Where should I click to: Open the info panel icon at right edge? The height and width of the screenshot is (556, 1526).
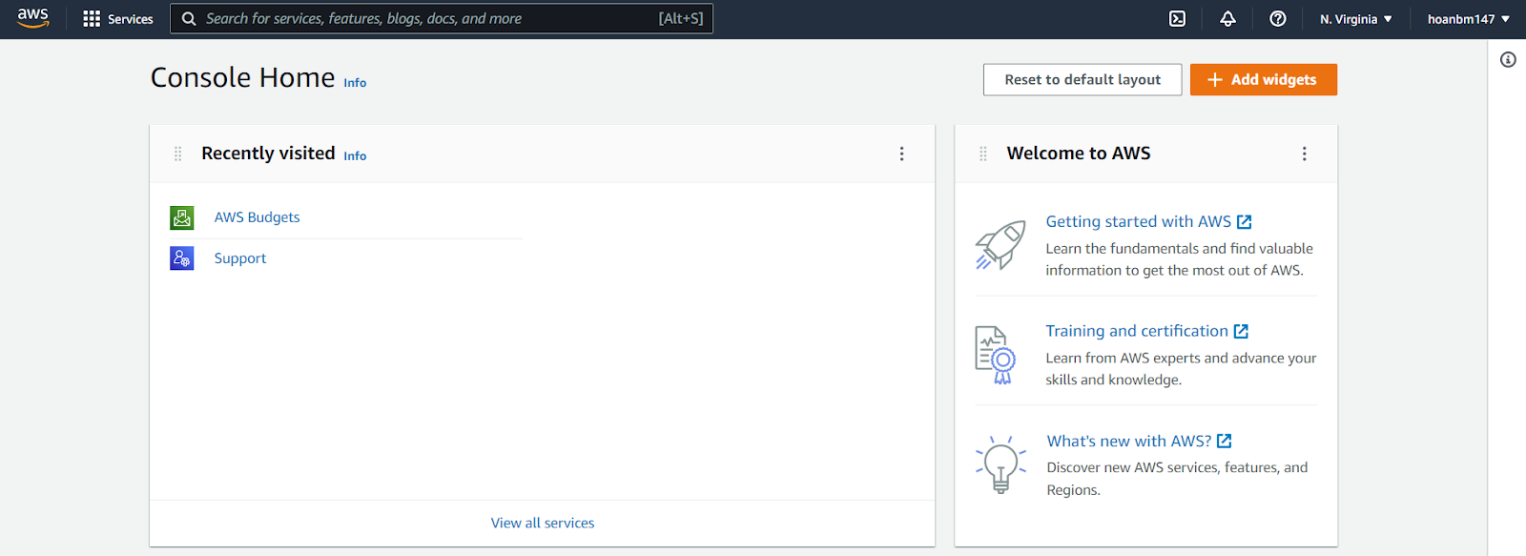click(x=1508, y=60)
